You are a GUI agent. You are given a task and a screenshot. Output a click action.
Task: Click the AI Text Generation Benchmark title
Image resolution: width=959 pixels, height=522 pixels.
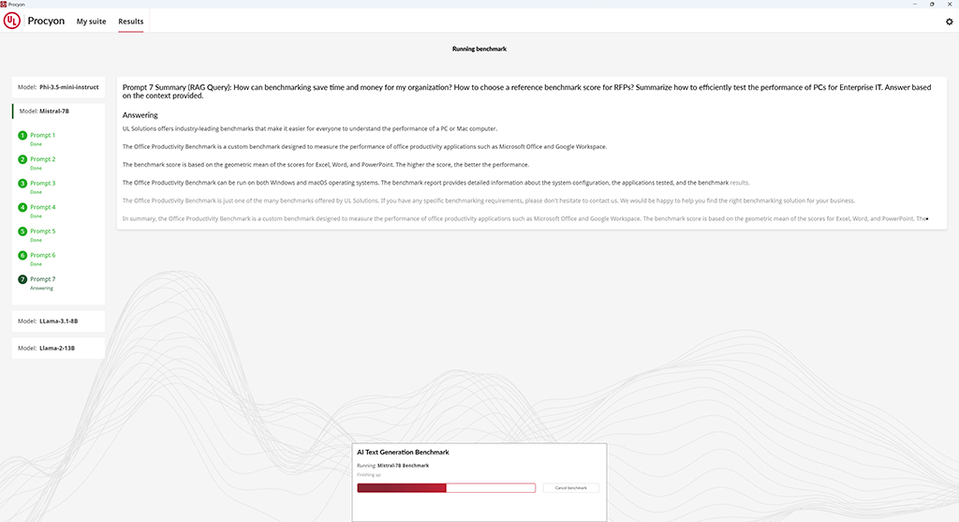pyautogui.click(x=403, y=453)
